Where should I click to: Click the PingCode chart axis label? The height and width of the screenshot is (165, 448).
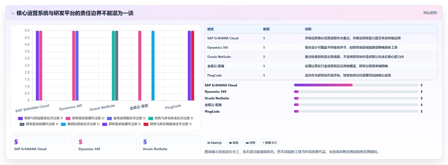(x=173, y=107)
